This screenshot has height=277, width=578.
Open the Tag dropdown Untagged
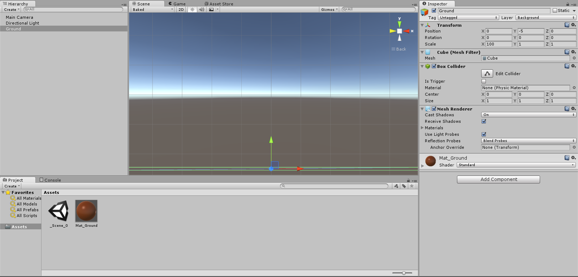pyautogui.click(x=469, y=17)
